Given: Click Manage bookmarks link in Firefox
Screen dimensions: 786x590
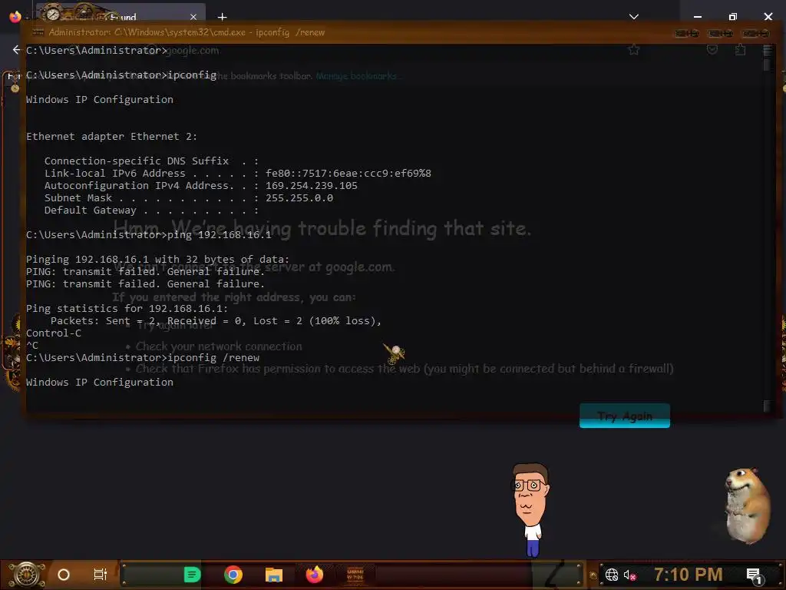Looking at the screenshot, I should 357,76.
